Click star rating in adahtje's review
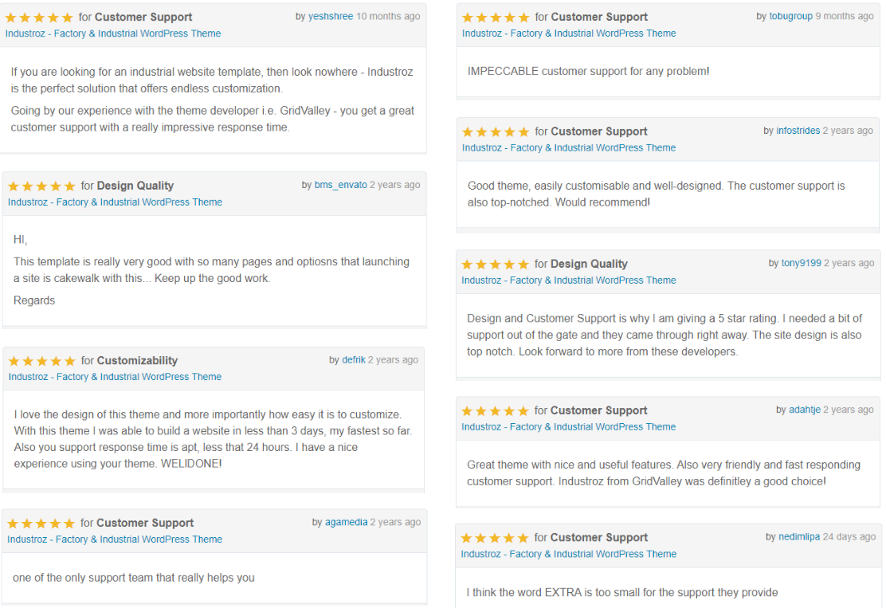This screenshot has width=886, height=608. click(495, 411)
